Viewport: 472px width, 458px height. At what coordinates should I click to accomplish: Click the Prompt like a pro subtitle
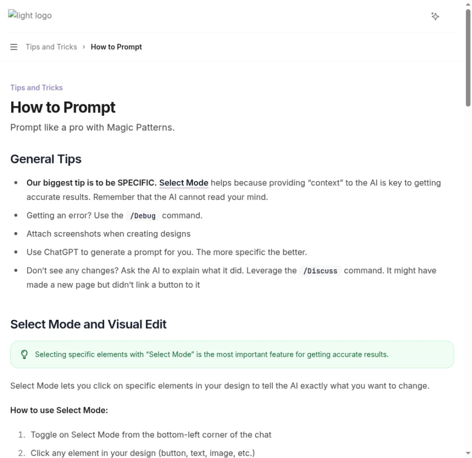pos(92,127)
